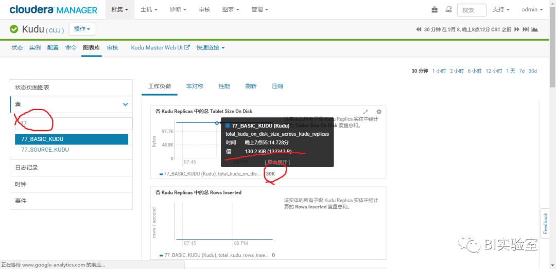This screenshot has width=556, height=269.
Task: Open 状态页面图表 section
Action: click(71, 87)
